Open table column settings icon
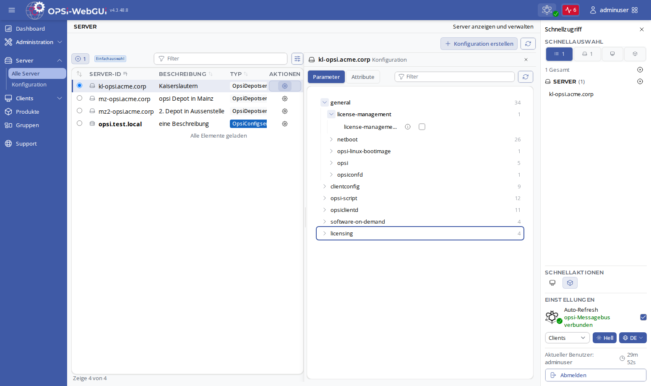The image size is (651, 386). tap(297, 59)
